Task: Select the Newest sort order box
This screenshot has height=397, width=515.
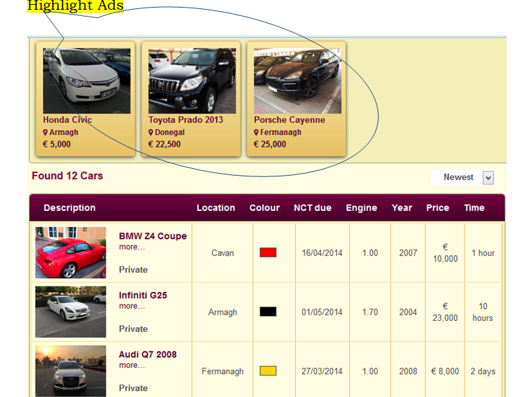Action: [458, 178]
